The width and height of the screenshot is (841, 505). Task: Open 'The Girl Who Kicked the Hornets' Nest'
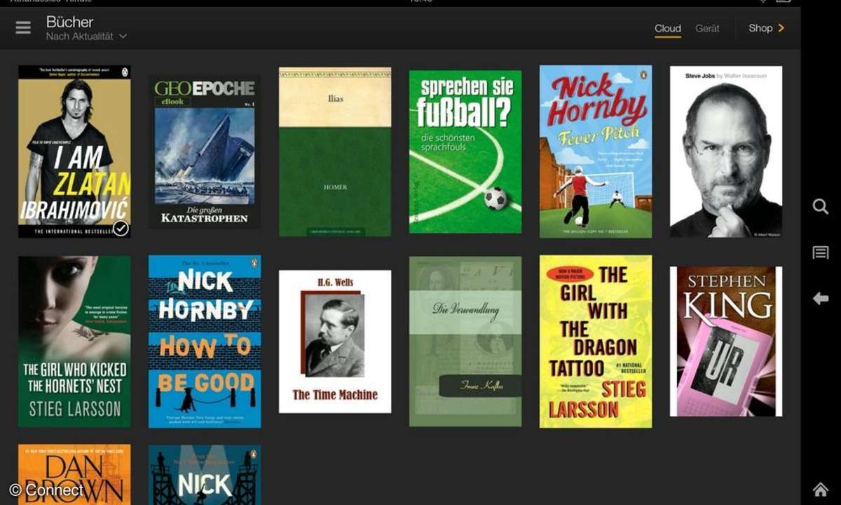pos(74,342)
